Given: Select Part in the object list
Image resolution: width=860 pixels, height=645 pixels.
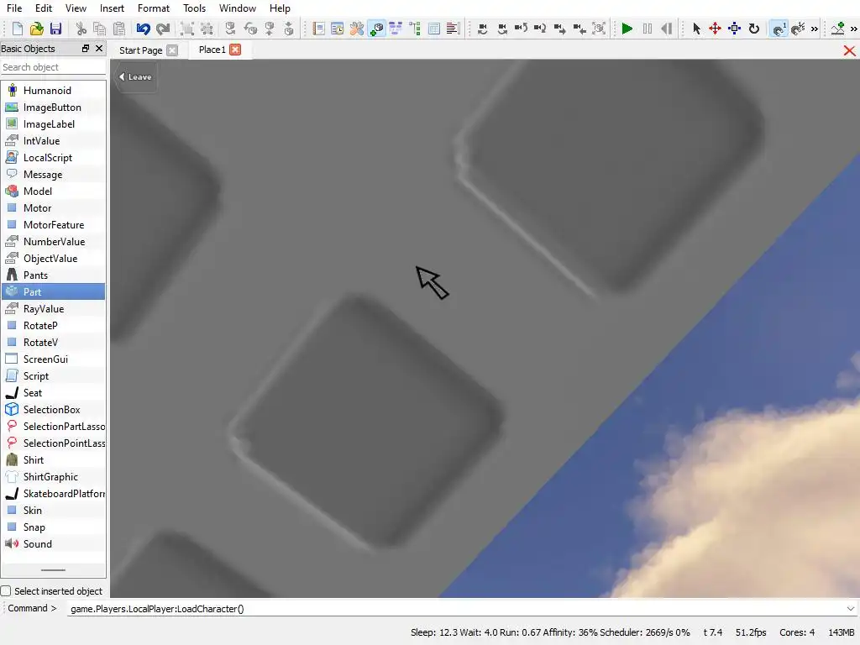Looking at the screenshot, I should 53,291.
